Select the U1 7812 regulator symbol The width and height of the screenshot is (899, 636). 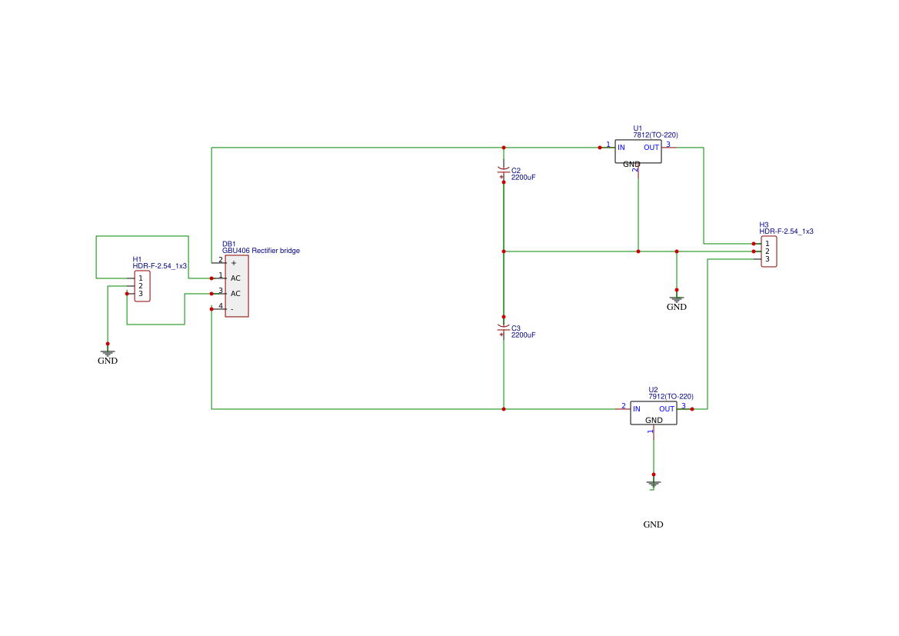point(638,152)
